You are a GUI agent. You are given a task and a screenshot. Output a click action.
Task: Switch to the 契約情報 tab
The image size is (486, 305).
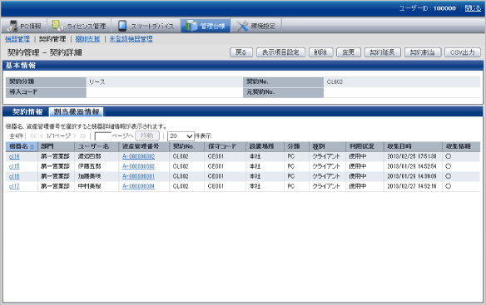(x=27, y=112)
